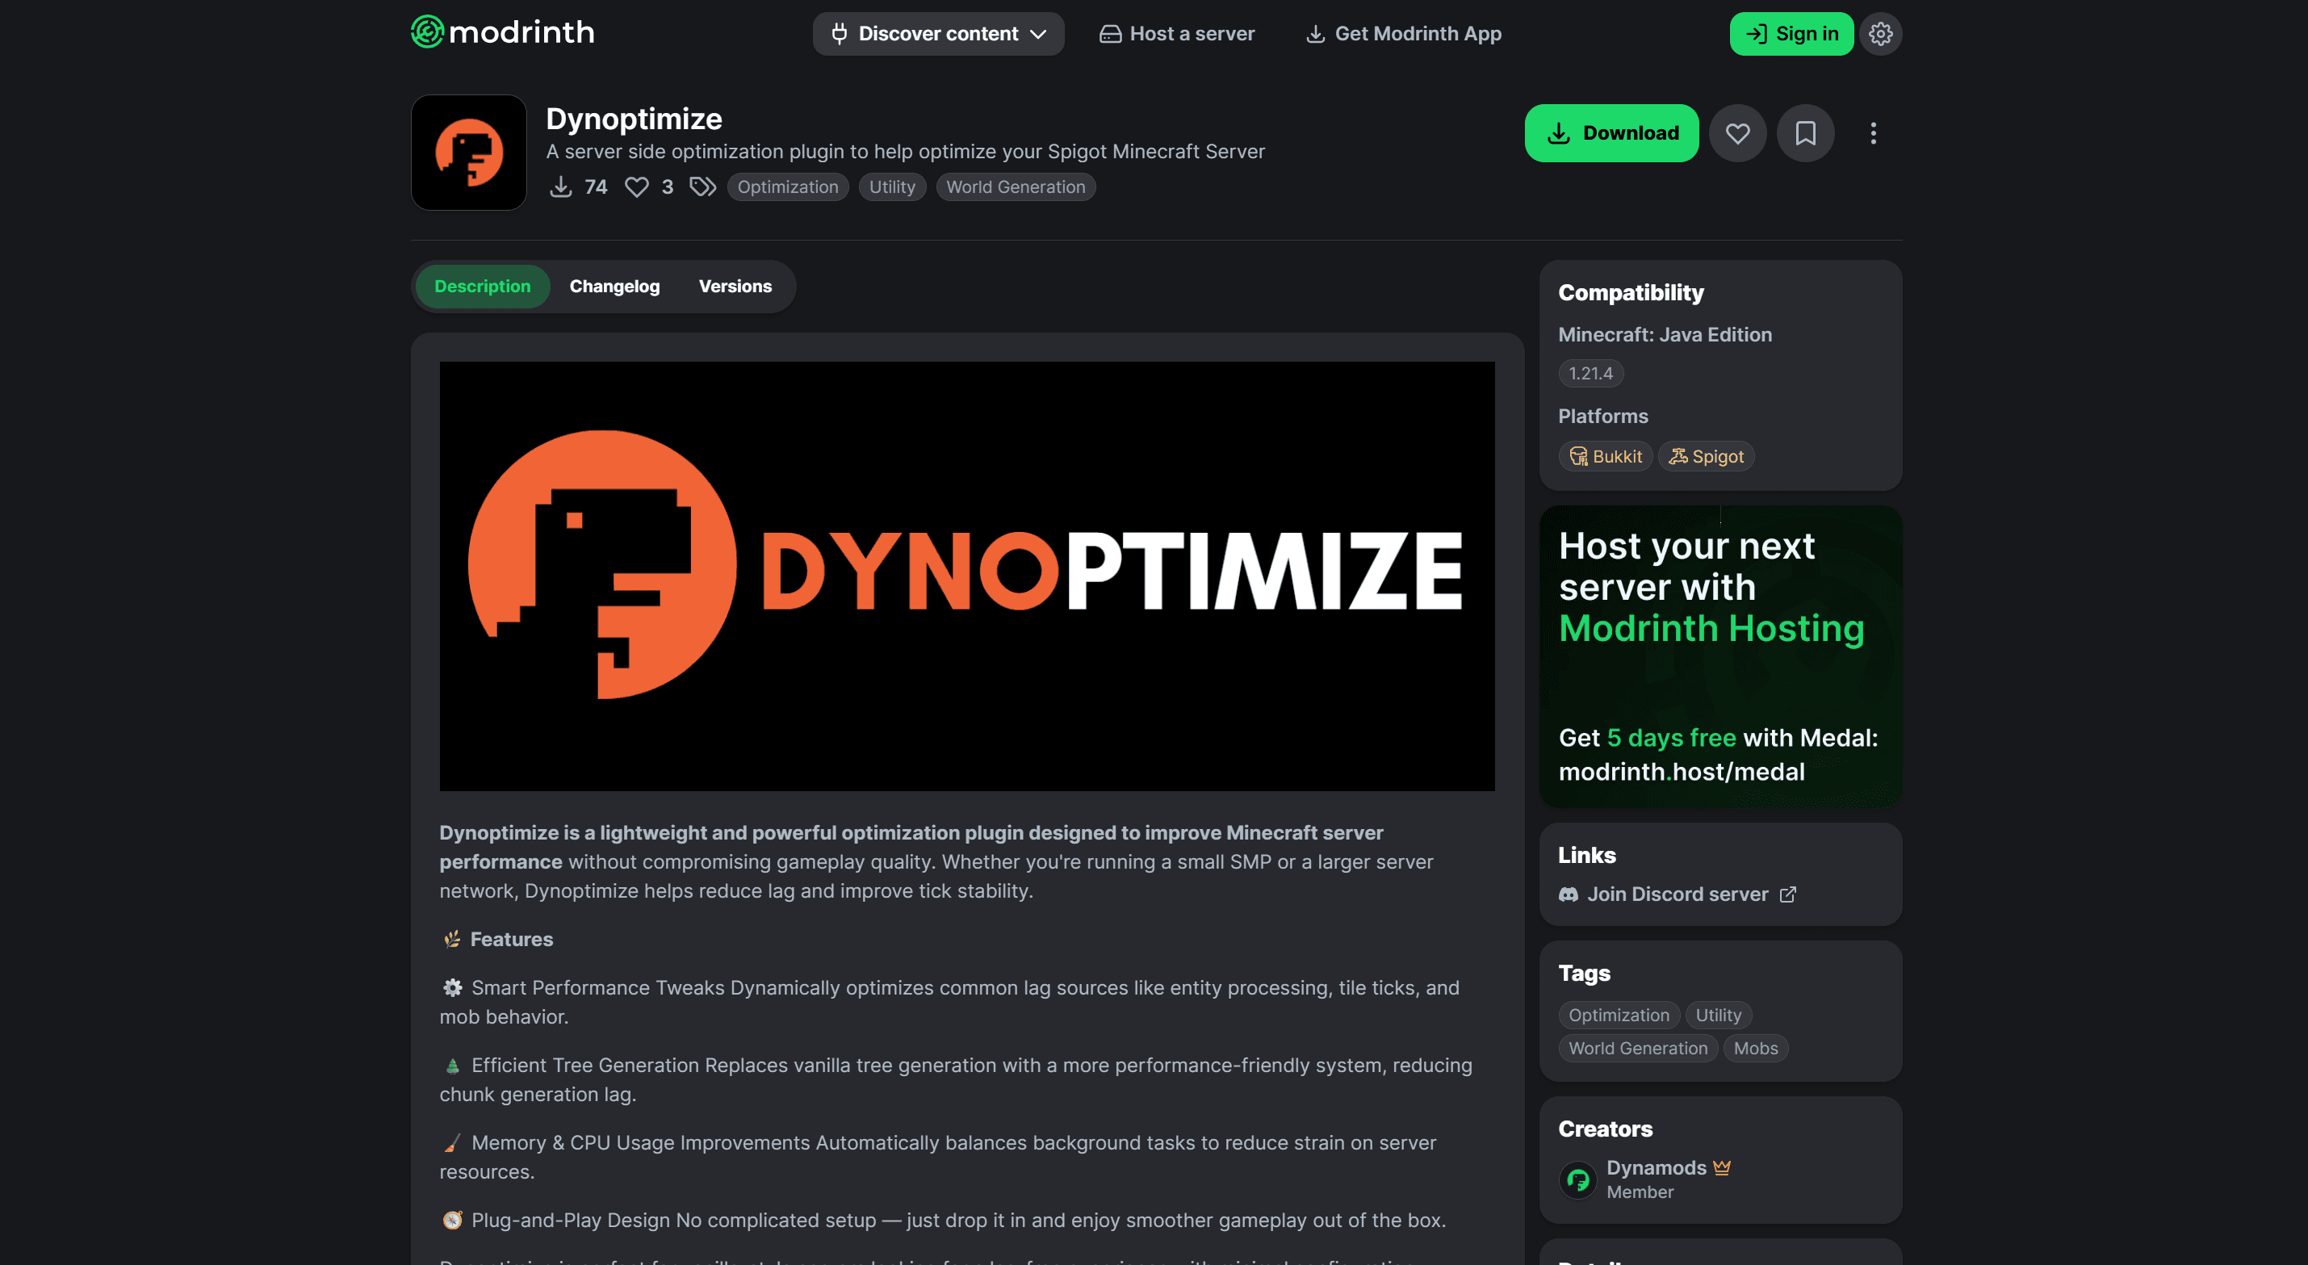Screen dimensions: 2308x1265
Task: Click the modrinth.host/medal link text
Action: [1681, 772]
